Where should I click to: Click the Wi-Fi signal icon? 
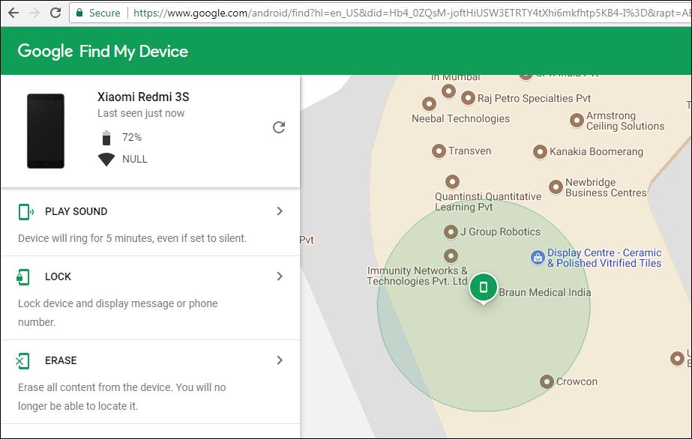[x=106, y=159]
